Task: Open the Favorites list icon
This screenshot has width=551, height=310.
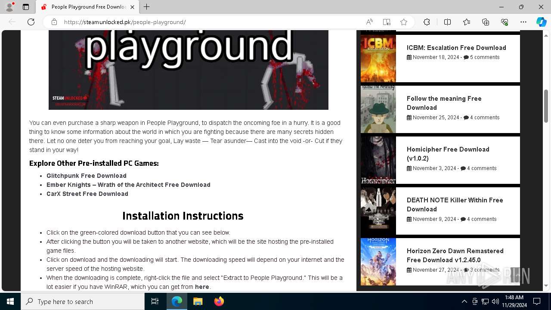Action: [x=467, y=22]
